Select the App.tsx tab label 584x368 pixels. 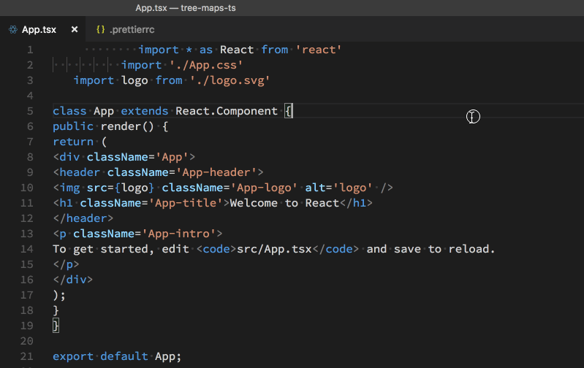click(39, 30)
